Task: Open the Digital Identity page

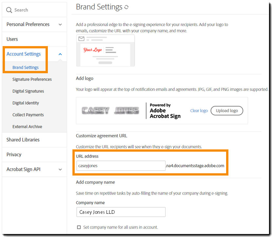Action: tap(26, 103)
